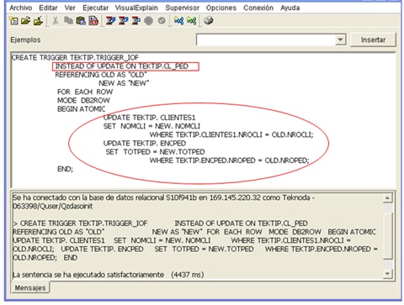The image size is (404, 305).
Task: Click the Cut scissors icon
Action: click(x=56, y=21)
